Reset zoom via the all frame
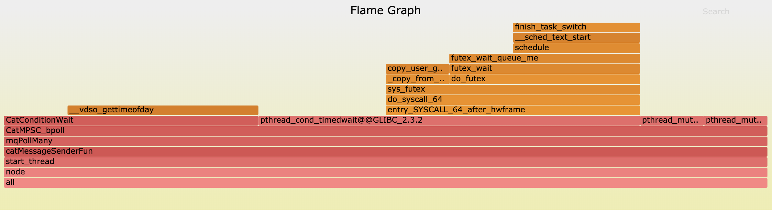Image resolution: width=772 pixels, height=211 pixels. point(386,183)
